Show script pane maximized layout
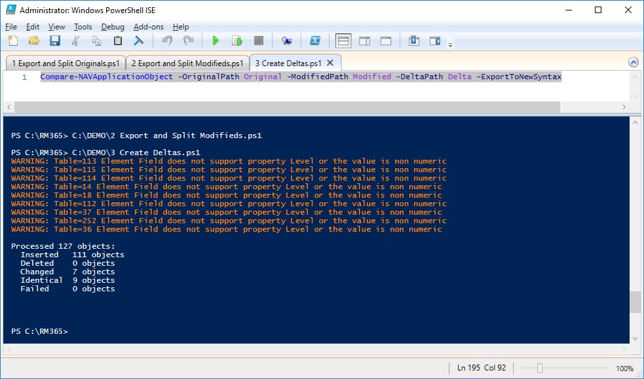644x379 pixels. pos(386,41)
